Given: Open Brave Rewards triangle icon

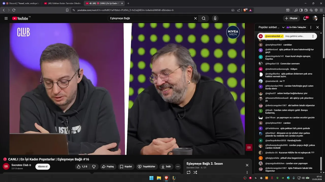Looking at the screenshot, I should (250, 10).
